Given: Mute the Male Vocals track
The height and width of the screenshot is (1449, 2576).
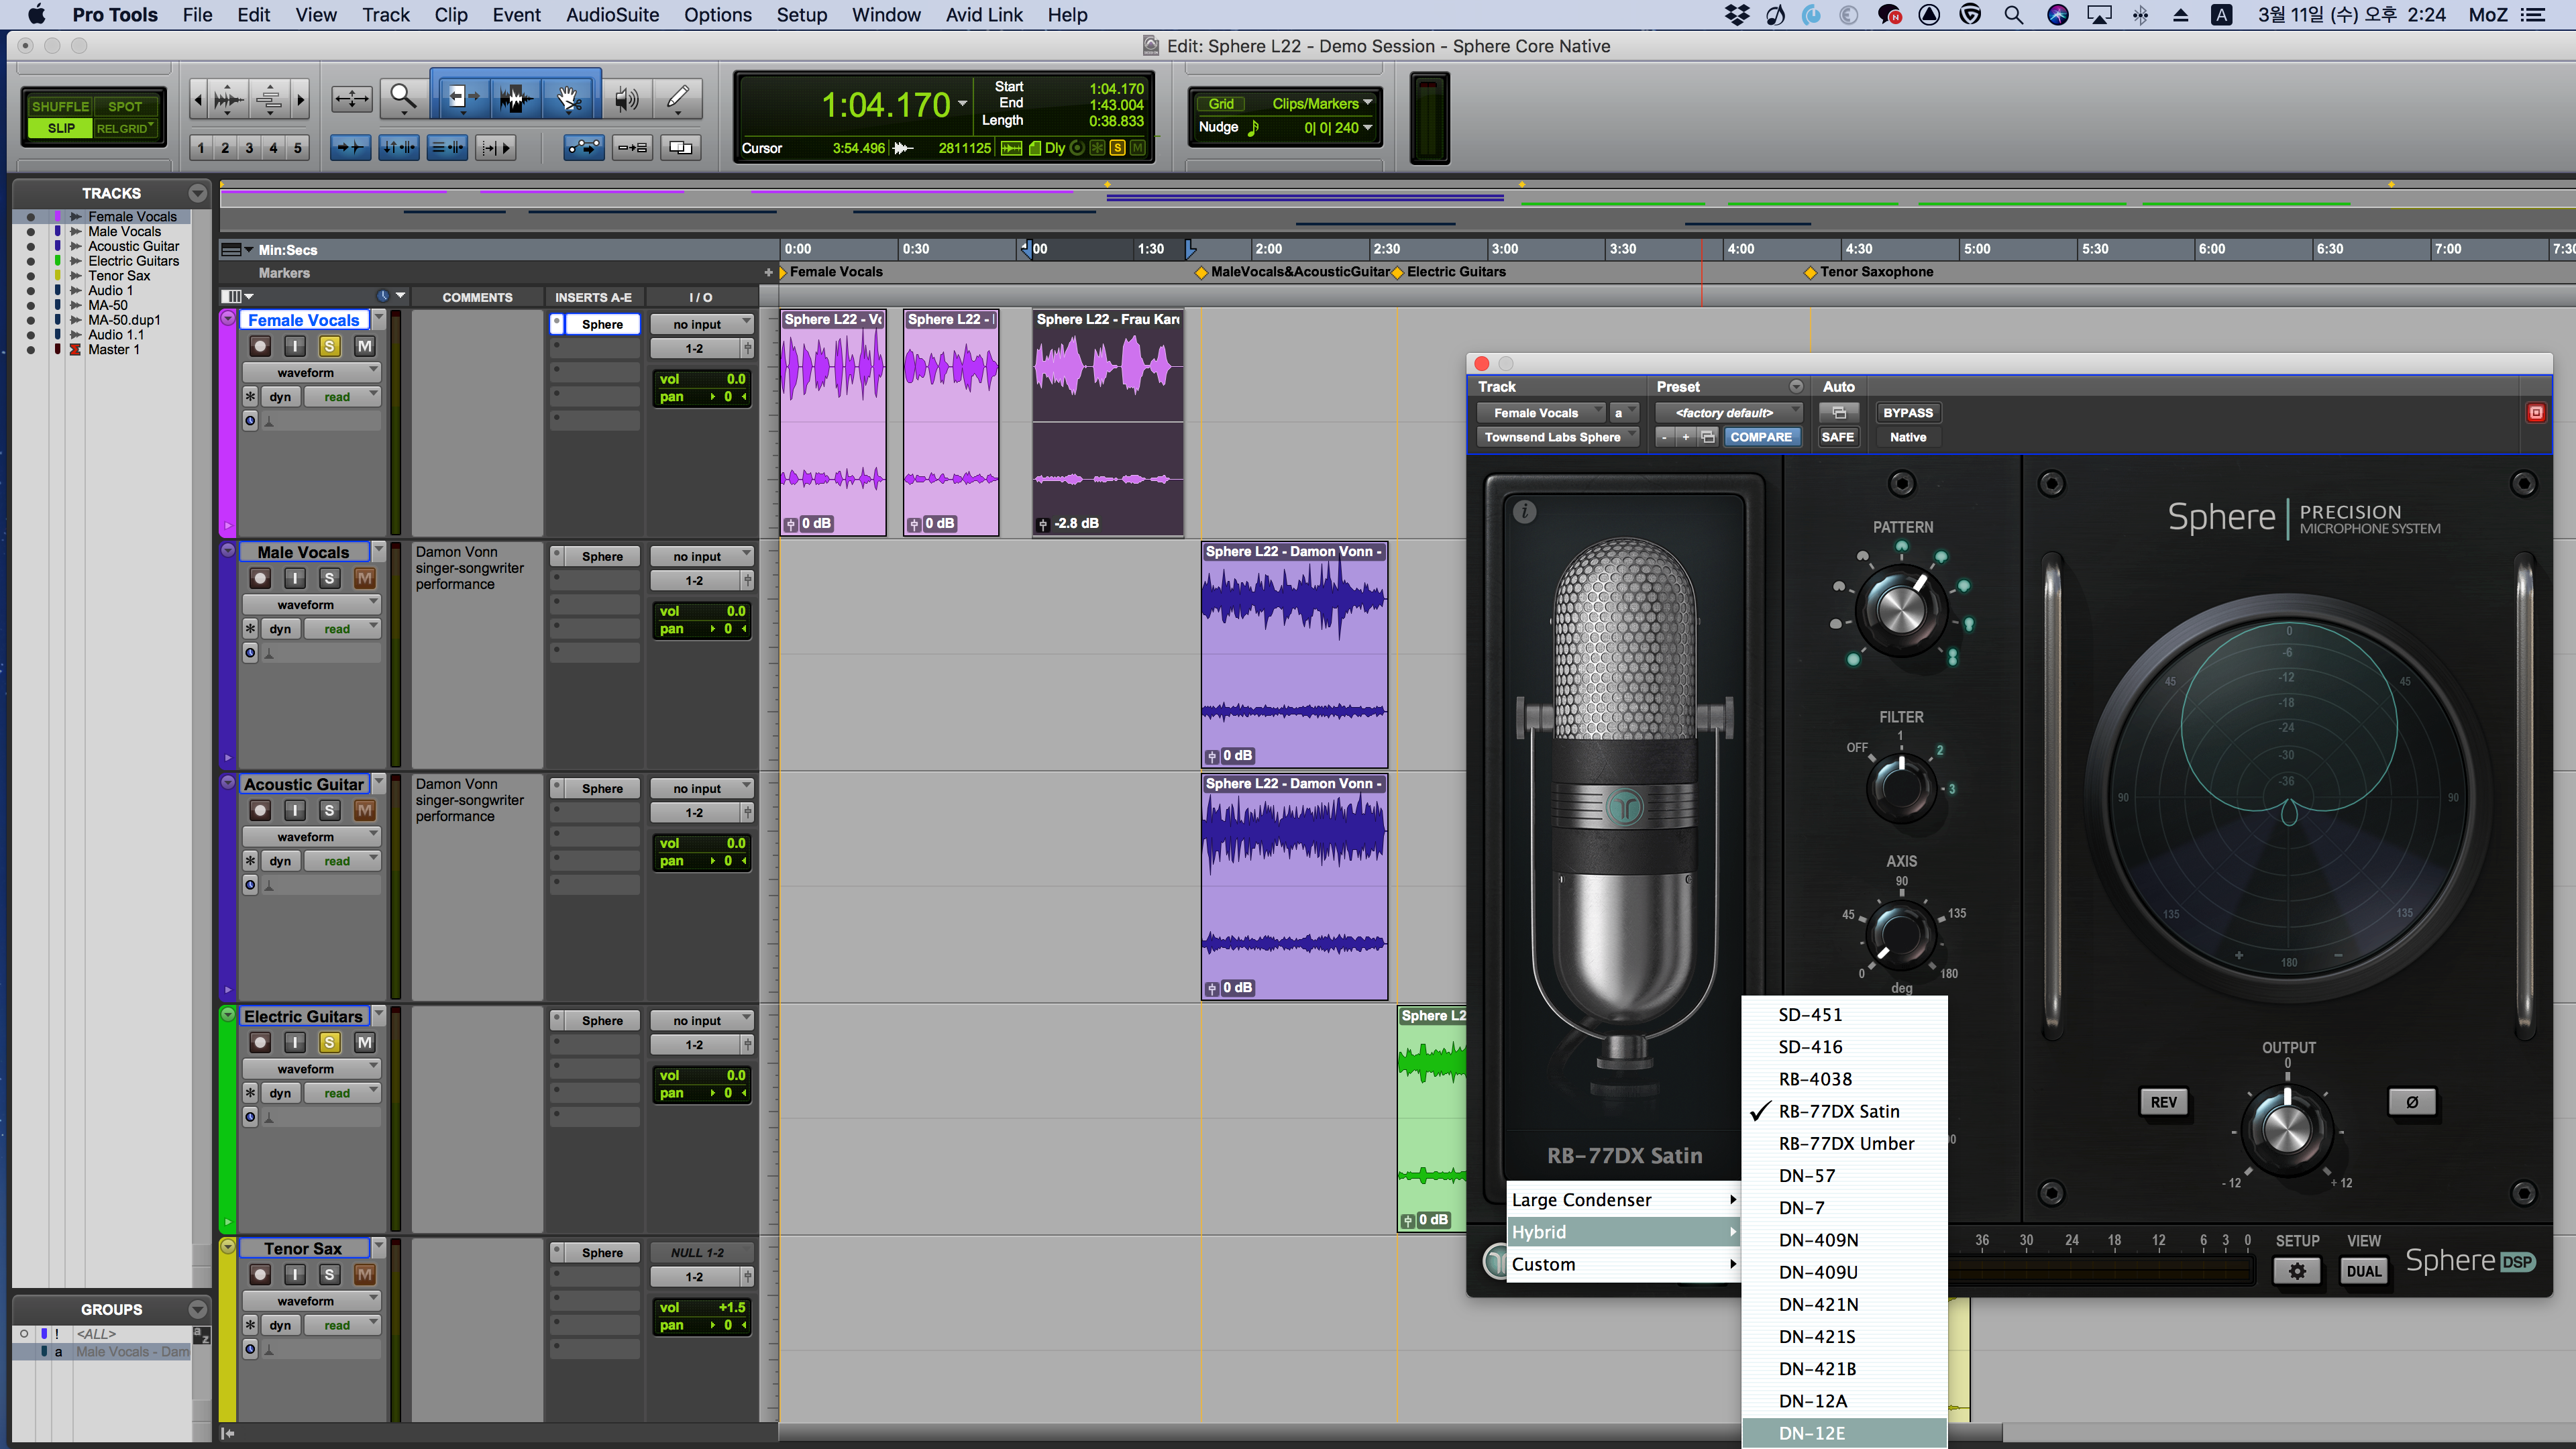Looking at the screenshot, I should [x=365, y=578].
